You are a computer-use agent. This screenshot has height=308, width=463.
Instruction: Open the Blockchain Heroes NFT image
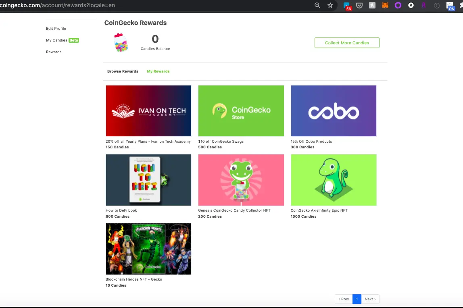(148, 249)
